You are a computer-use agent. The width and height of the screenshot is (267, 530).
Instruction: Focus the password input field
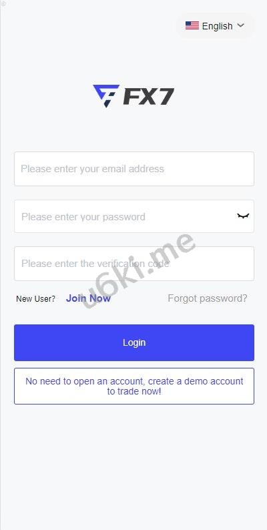pos(134,216)
